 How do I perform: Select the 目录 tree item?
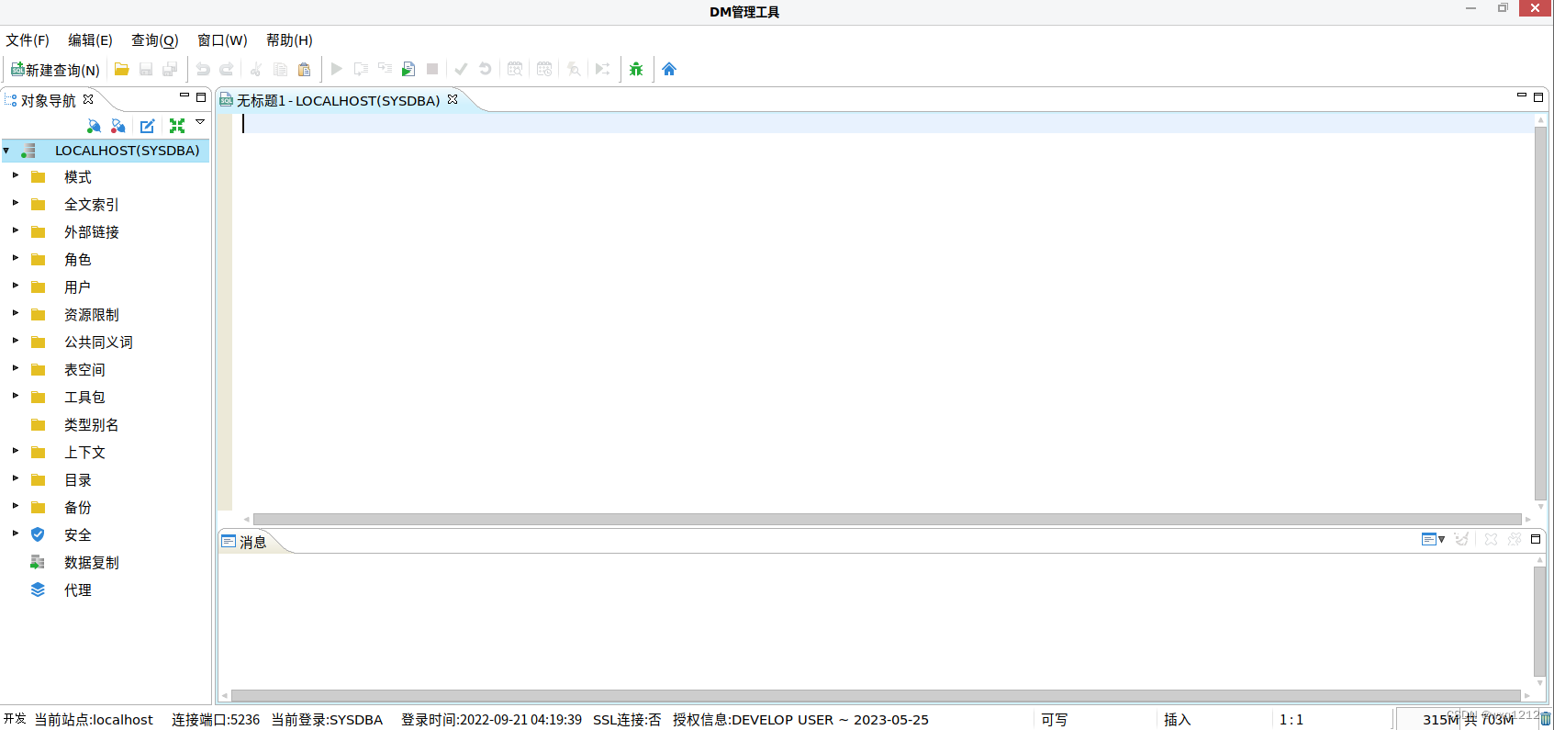click(77, 480)
